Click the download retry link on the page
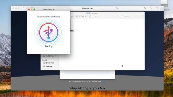Screen dimensions: 173x97 click(x=103, y=81)
